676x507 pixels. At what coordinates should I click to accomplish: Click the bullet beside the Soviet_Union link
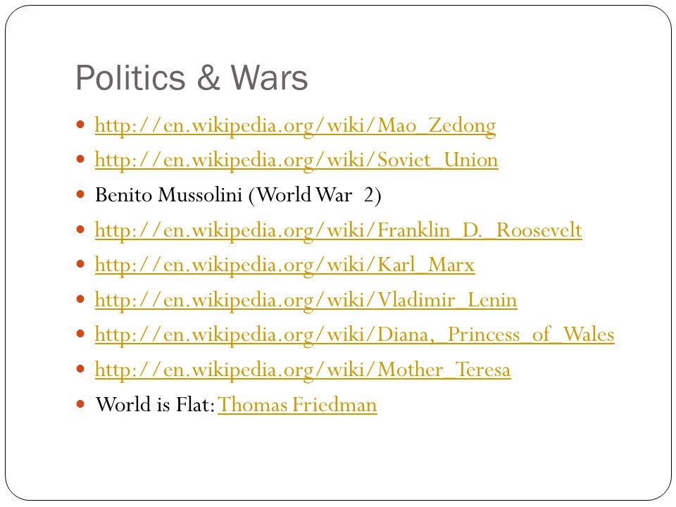(80, 160)
